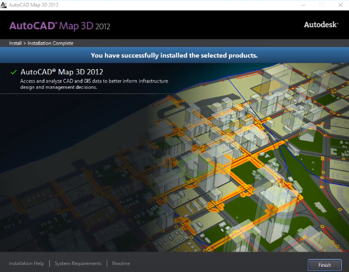Minimize the installer window
349x272 pixels.
click(303, 5)
